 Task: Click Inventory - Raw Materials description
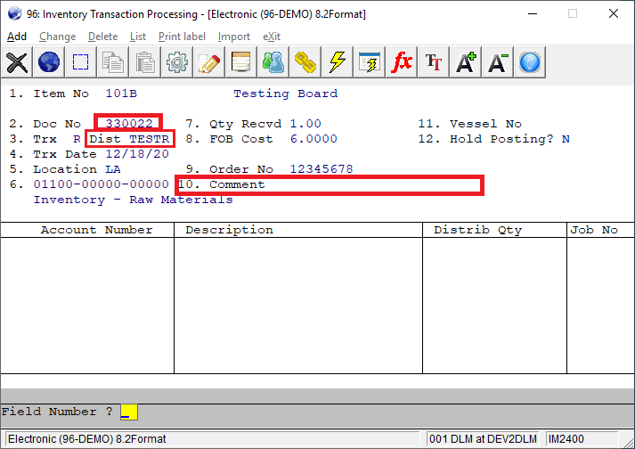click(x=134, y=200)
